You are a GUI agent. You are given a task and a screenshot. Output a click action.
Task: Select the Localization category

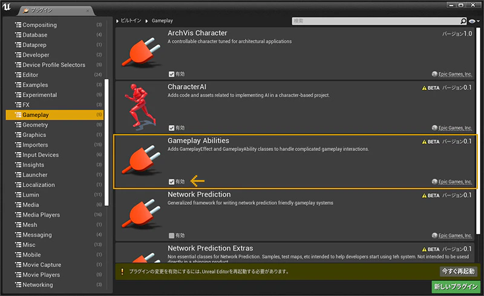pyautogui.click(x=55, y=185)
